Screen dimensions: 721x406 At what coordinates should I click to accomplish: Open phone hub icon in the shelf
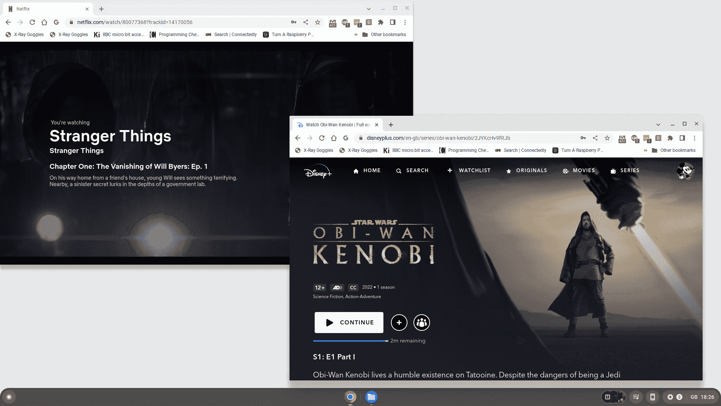point(653,397)
